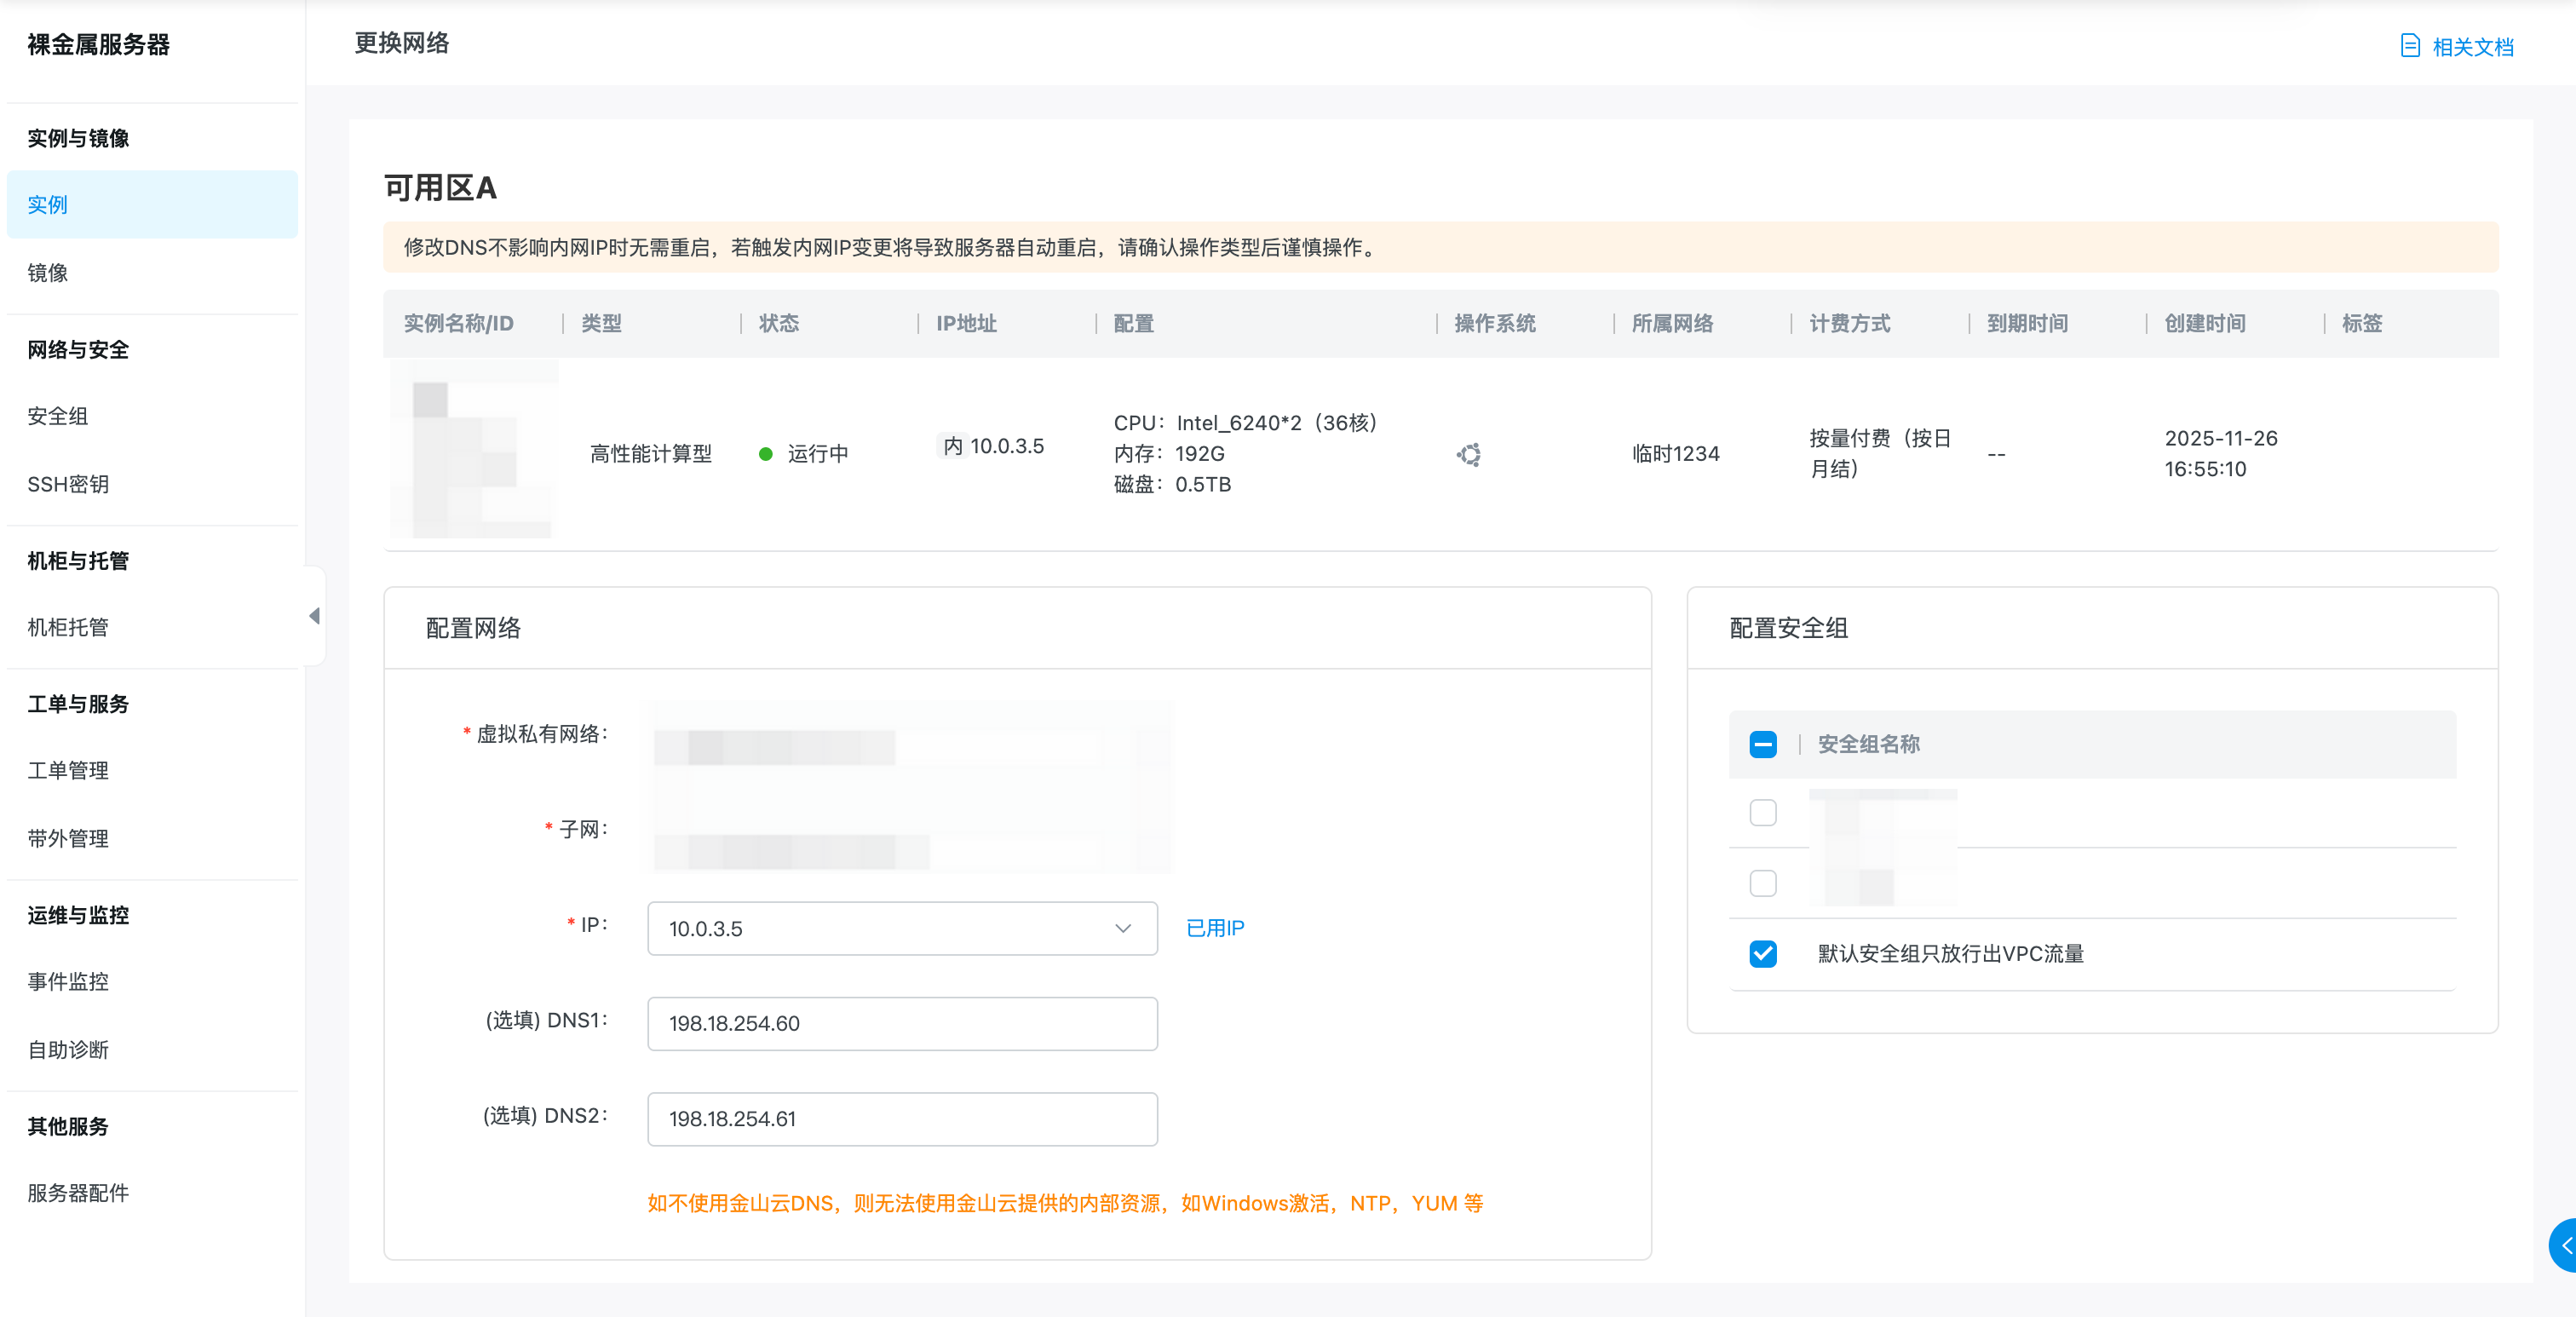Click the related docs document icon
The width and height of the screenshot is (2576, 1317).
pos(2410,46)
